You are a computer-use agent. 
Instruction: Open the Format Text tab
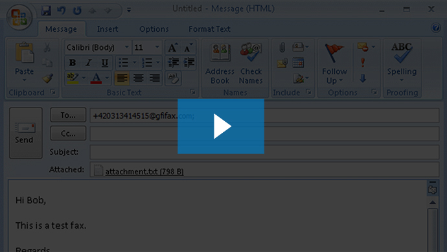pos(209,29)
